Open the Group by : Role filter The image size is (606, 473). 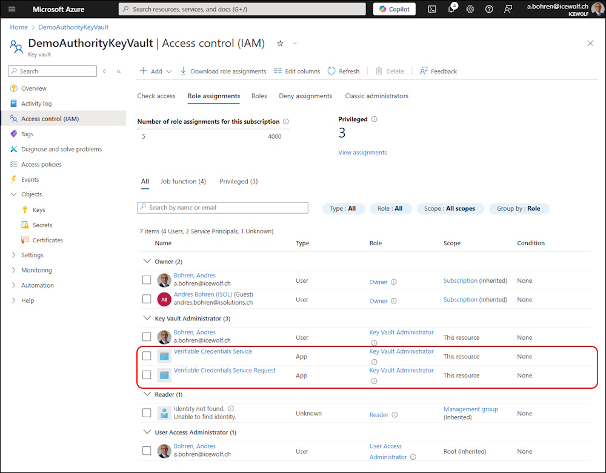(519, 208)
